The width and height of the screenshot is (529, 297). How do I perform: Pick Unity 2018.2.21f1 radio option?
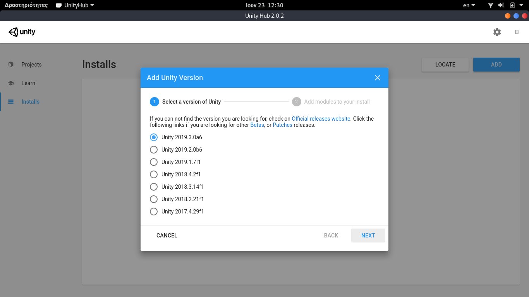tap(154, 199)
